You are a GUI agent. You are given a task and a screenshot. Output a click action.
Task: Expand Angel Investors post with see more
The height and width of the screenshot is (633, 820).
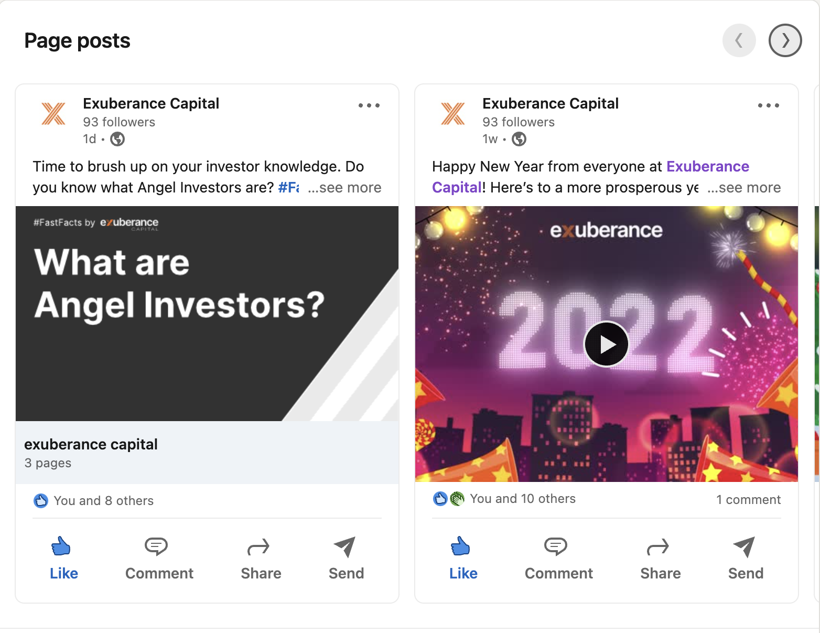(x=345, y=188)
